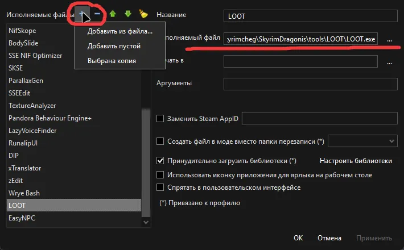The width and height of the screenshot is (404, 250).
Task: Click the 'Отмена' button
Action: (329, 238)
